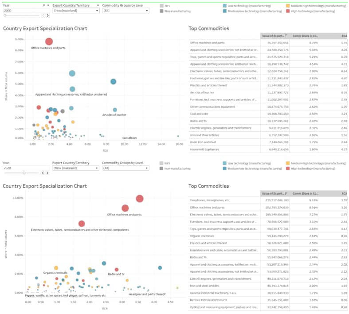Click the Year slider handle in the 2020 panel
The width and height of the screenshot is (349, 314).
(24, 173)
